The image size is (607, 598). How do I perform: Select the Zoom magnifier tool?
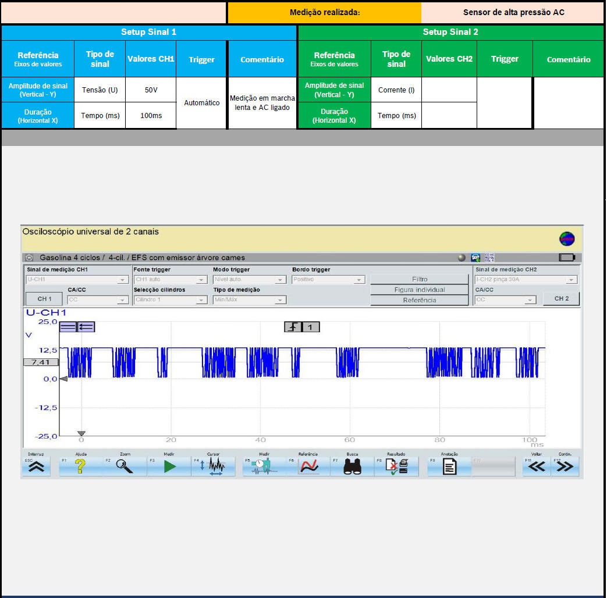click(x=125, y=467)
